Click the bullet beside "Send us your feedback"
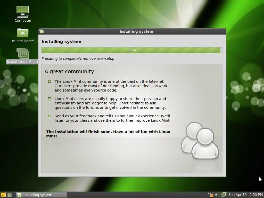 (x=49, y=116)
